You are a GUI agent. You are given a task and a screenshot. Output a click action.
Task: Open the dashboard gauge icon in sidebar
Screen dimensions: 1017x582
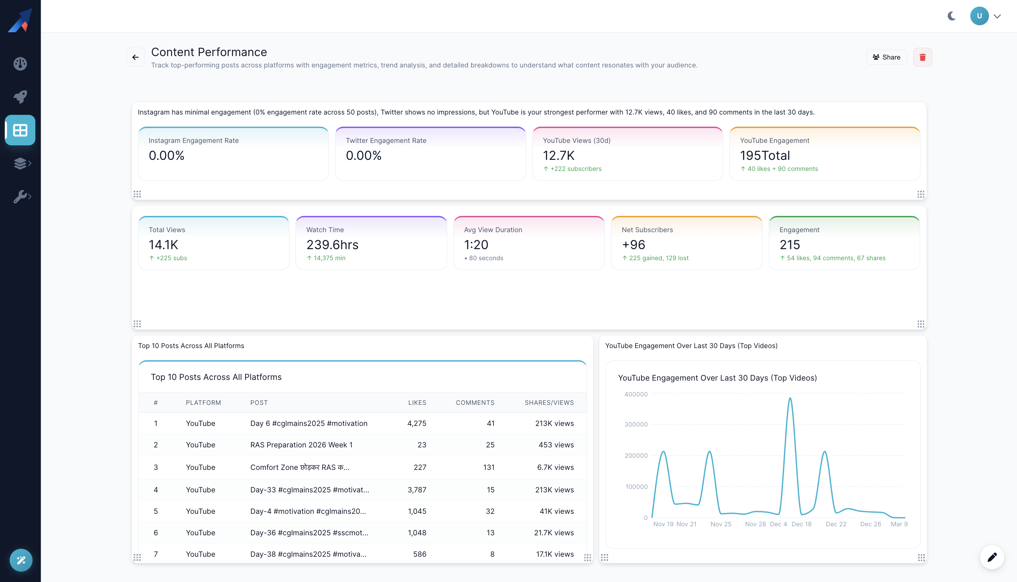[x=20, y=64]
